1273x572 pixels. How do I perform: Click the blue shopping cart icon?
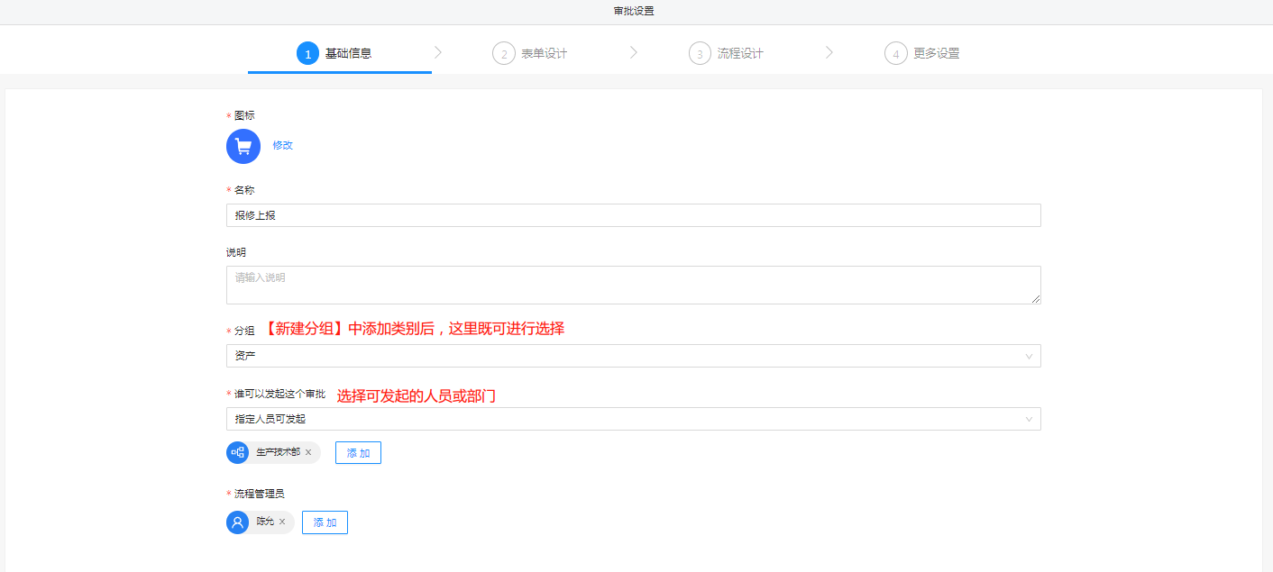[243, 146]
